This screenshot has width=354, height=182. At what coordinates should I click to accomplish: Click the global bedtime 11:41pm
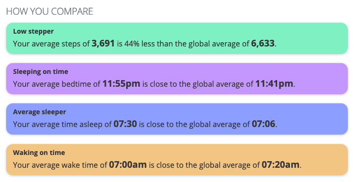[274, 84]
